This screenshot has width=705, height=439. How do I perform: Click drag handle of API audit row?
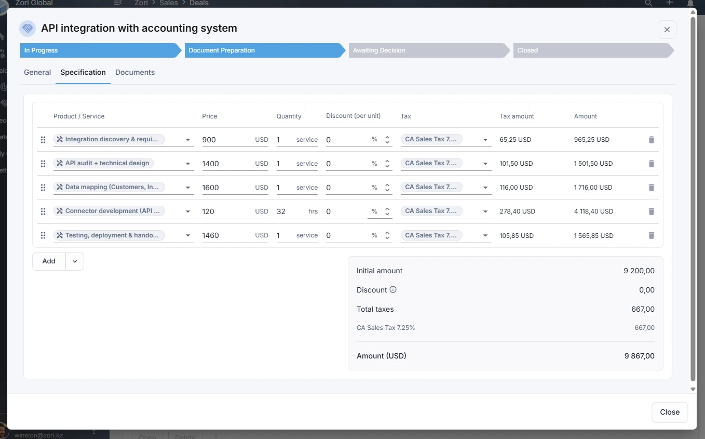click(43, 164)
